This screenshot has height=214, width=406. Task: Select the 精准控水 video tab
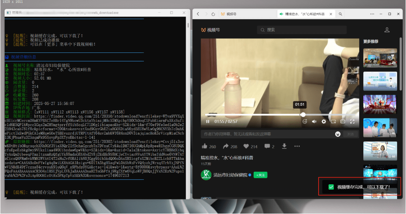click(x=303, y=14)
